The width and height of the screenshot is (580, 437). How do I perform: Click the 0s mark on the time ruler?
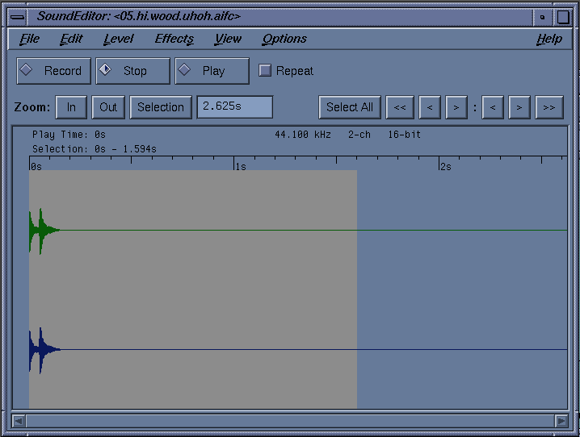click(36, 167)
